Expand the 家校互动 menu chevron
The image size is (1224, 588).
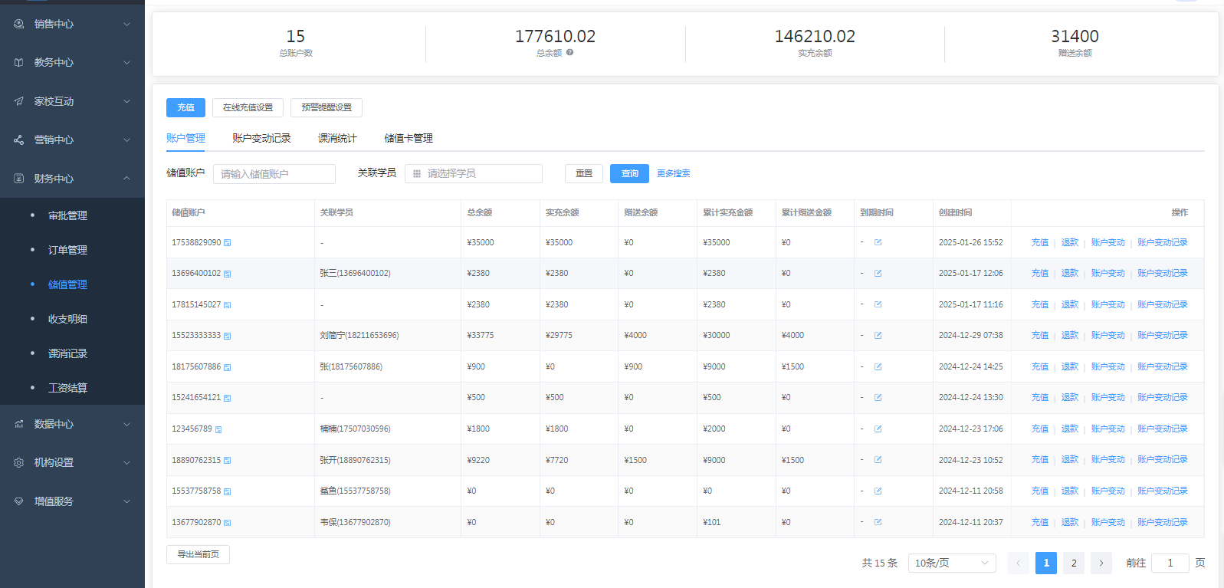point(127,101)
